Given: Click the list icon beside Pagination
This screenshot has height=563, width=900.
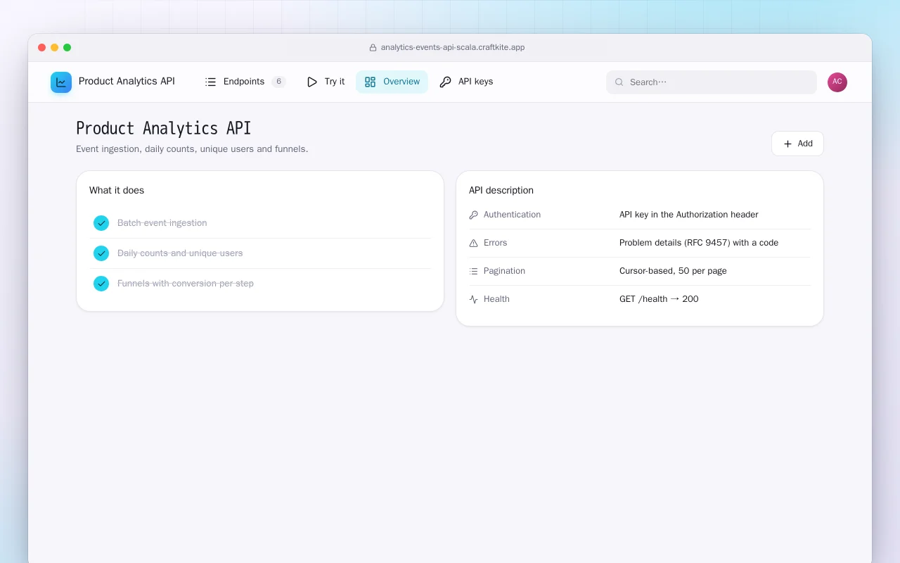Looking at the screenshot, I should 473,271.
